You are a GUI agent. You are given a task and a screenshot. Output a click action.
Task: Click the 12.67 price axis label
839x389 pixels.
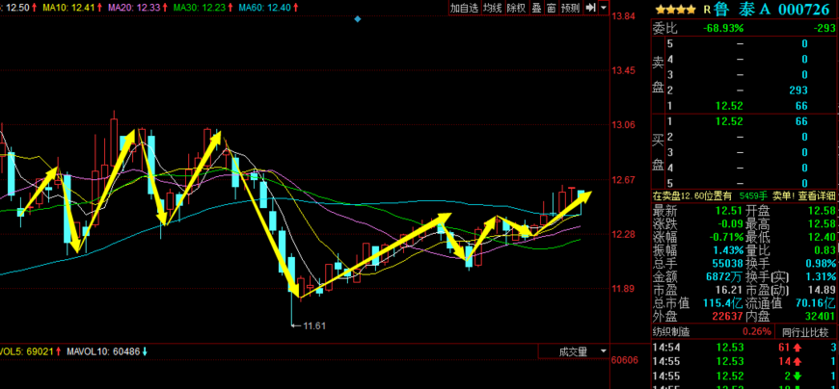pos(623,179)
